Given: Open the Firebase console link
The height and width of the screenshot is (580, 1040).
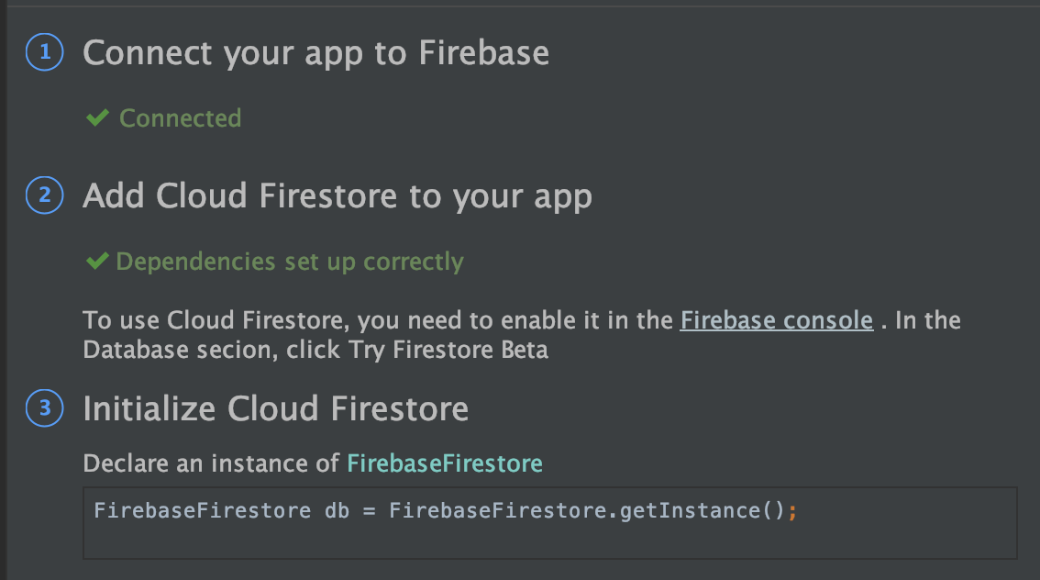Looking at the screenshot, I should pos(776,320).
